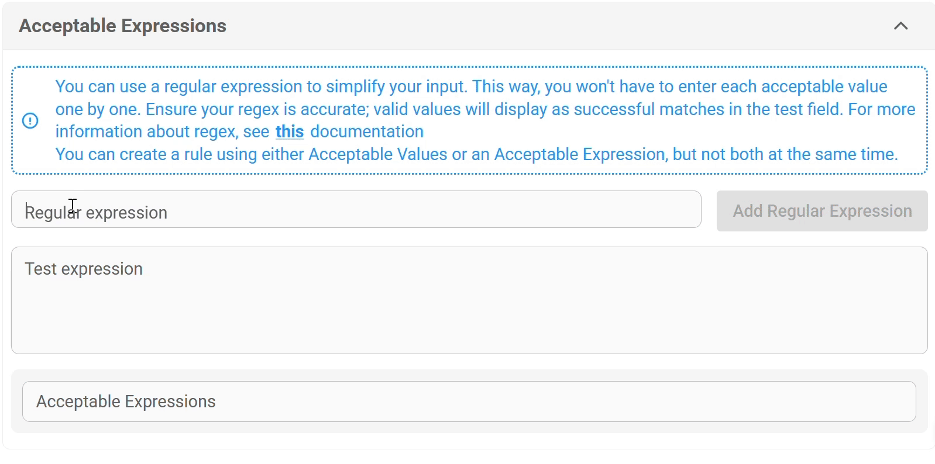Click the dotted-border regex info banner
935x464 pixels.
469,120
